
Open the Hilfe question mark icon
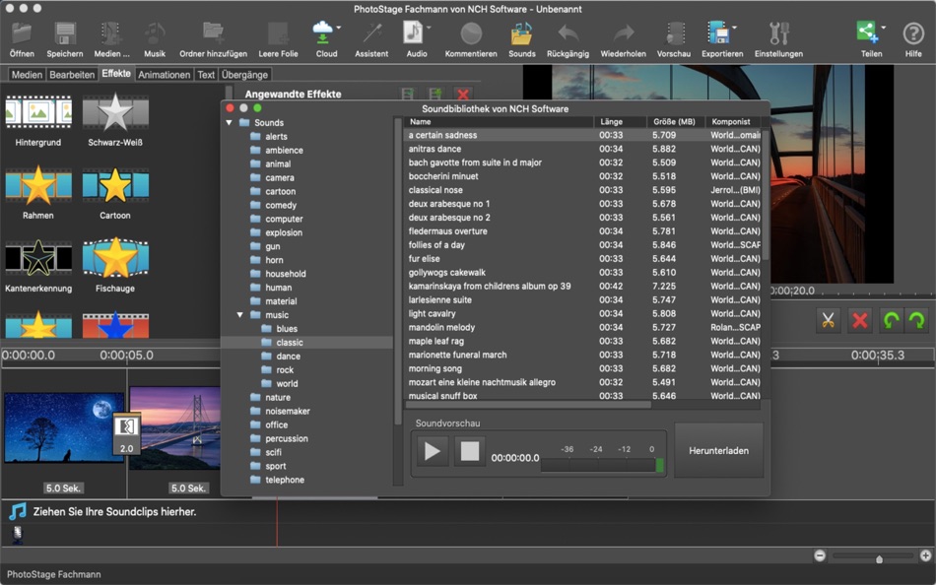coord(913,34)
